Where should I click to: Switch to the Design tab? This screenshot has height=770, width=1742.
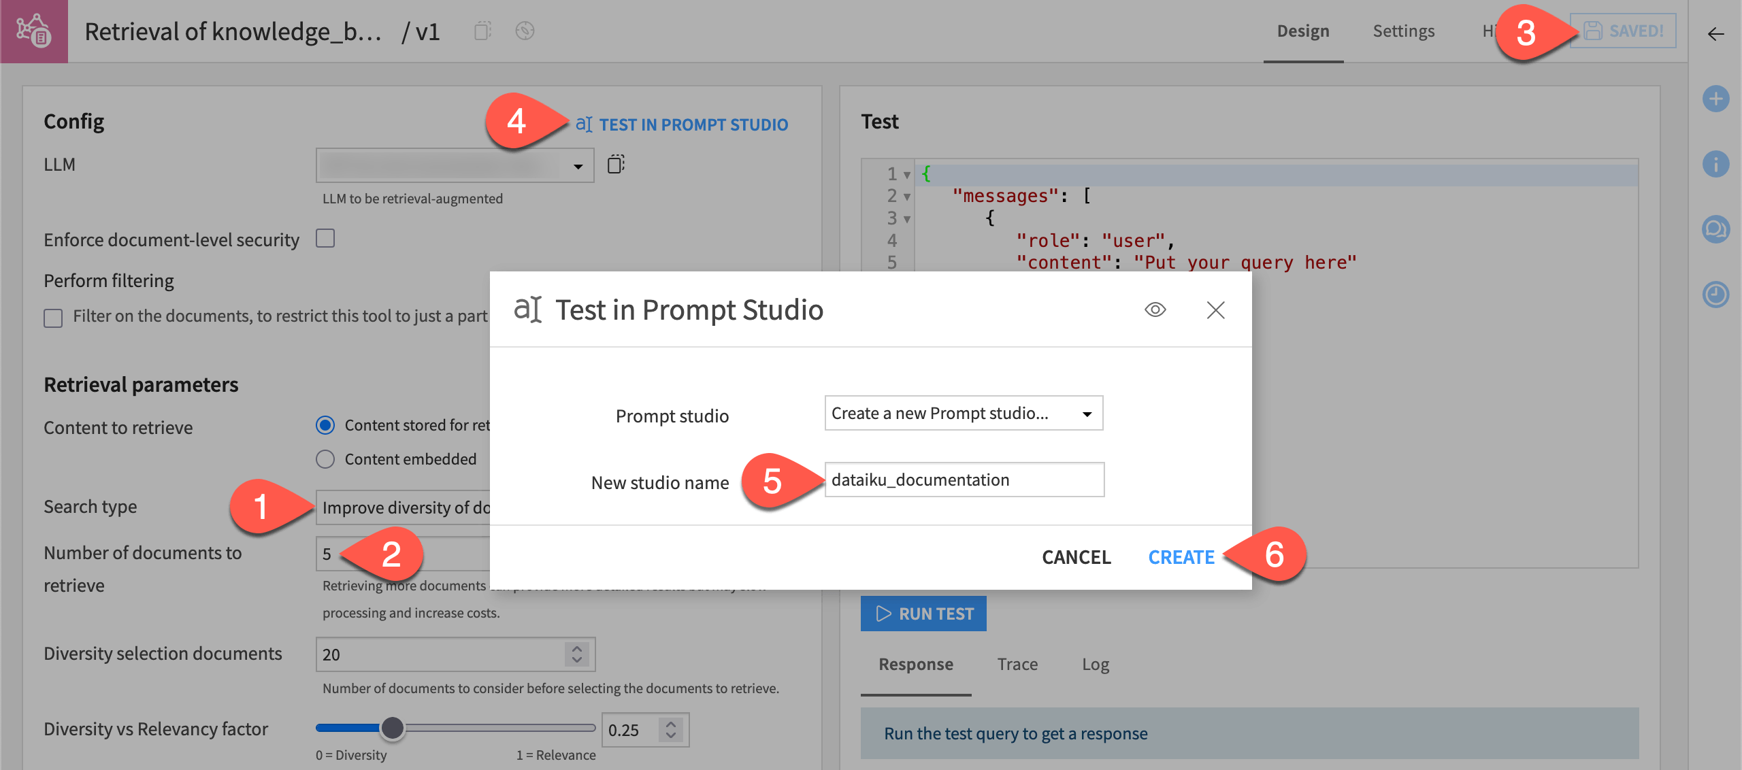[x=1303, y=31]
